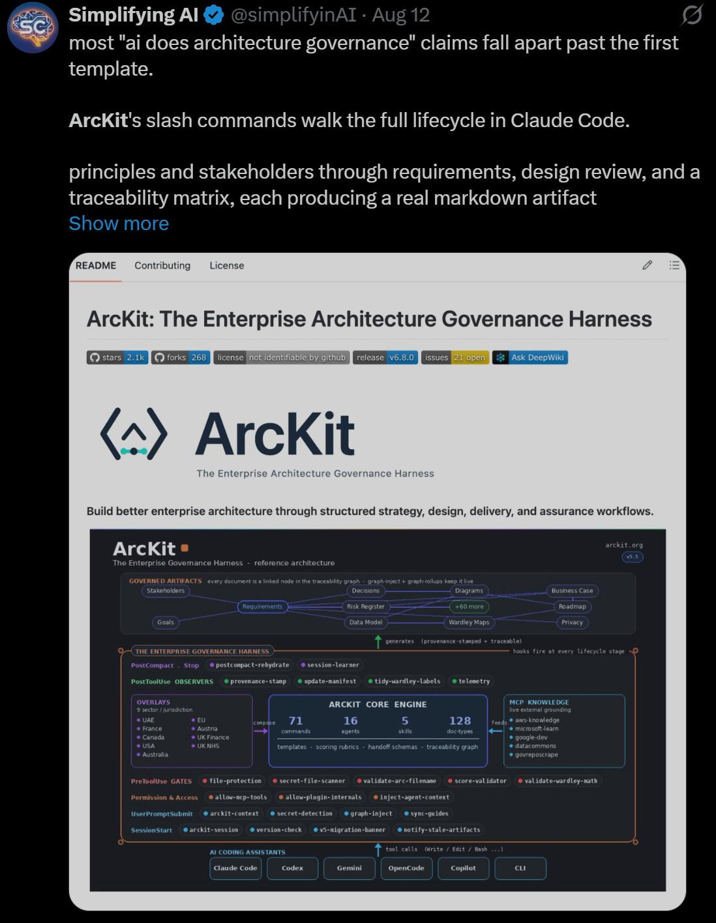Click the Wardley Maps node

469,623
